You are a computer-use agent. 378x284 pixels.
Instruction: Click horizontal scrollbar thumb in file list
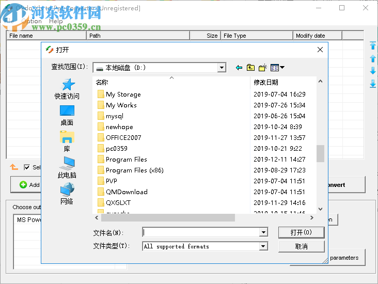(x=168, y=218)
